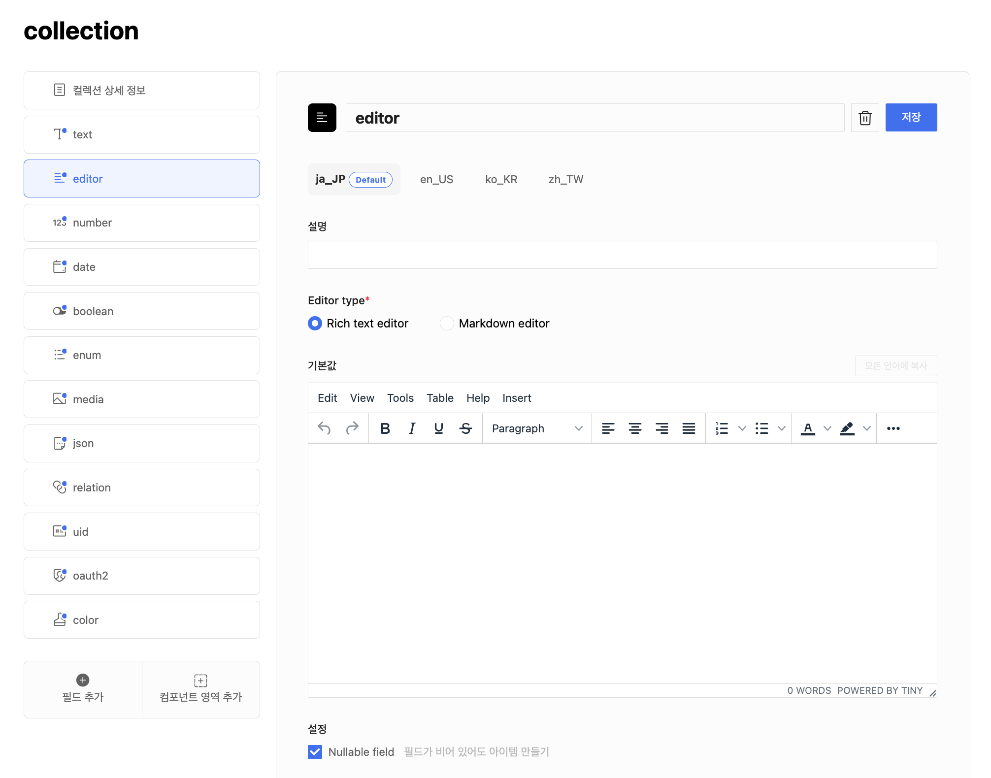Uncheck the Nullable field checkbox
The height and width of the screenshot is (778, 991).
[315, 752]
